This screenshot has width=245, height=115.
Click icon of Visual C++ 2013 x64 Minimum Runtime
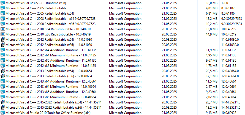click(3, 87)
